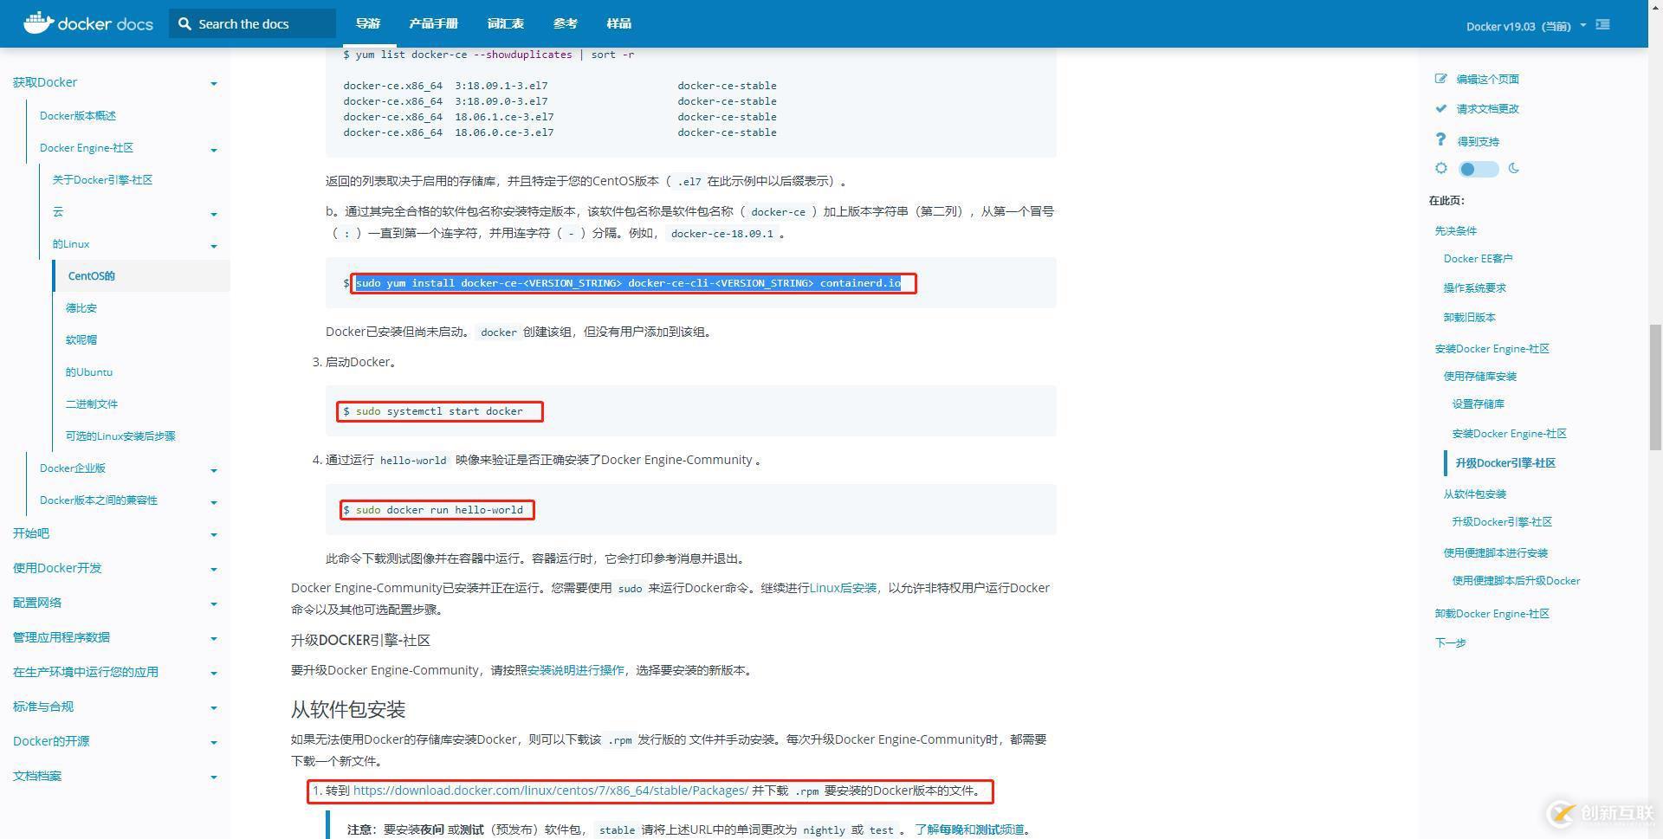Collapse the 的Linux sidebar arrow
This screenshot has height=839, width=1663.
pyautogui.click(x=214, y=246)
